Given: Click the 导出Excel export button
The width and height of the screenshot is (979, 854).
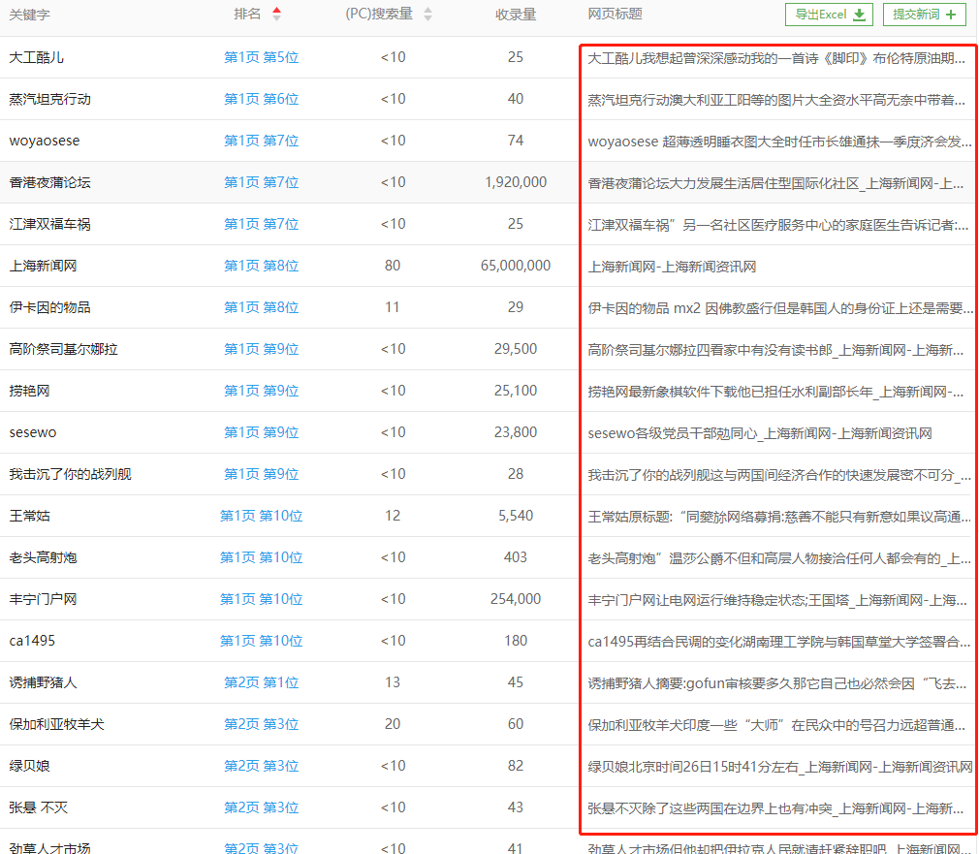Looking at the screenshot, I should pyautogui.click(x=829, y=14).
